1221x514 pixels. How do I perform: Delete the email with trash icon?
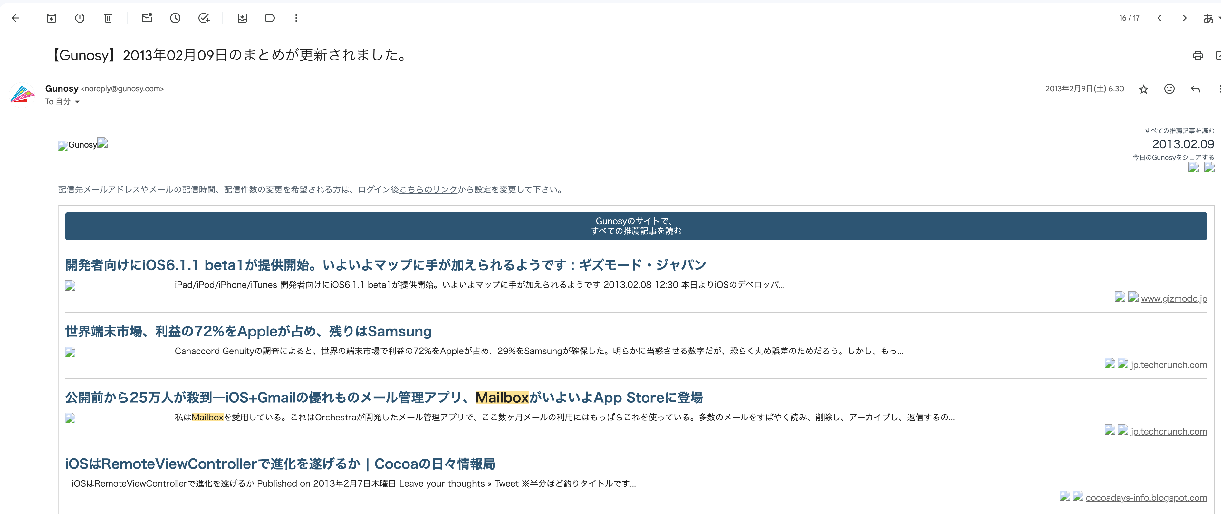108,18
